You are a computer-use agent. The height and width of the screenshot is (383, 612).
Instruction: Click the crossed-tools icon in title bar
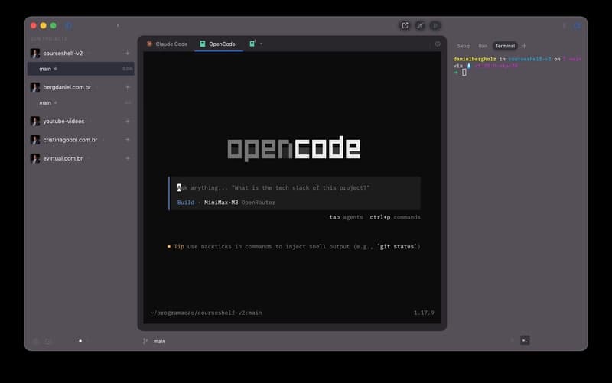(x=420, y=26)
